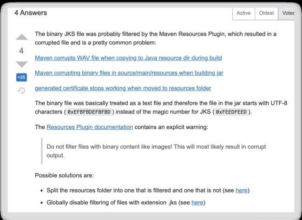Follow the 'here' link about splitting resources folder
Viewport: 302px width, 220px height.
click(242, 190)
